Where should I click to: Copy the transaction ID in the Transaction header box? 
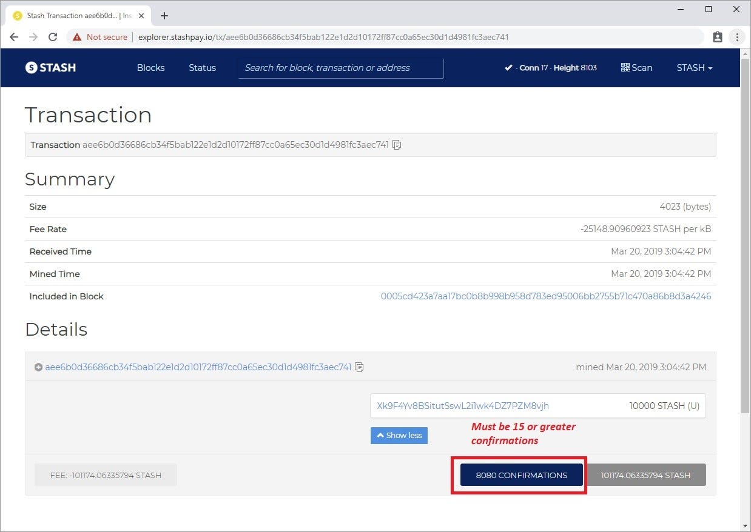[397, 145]
